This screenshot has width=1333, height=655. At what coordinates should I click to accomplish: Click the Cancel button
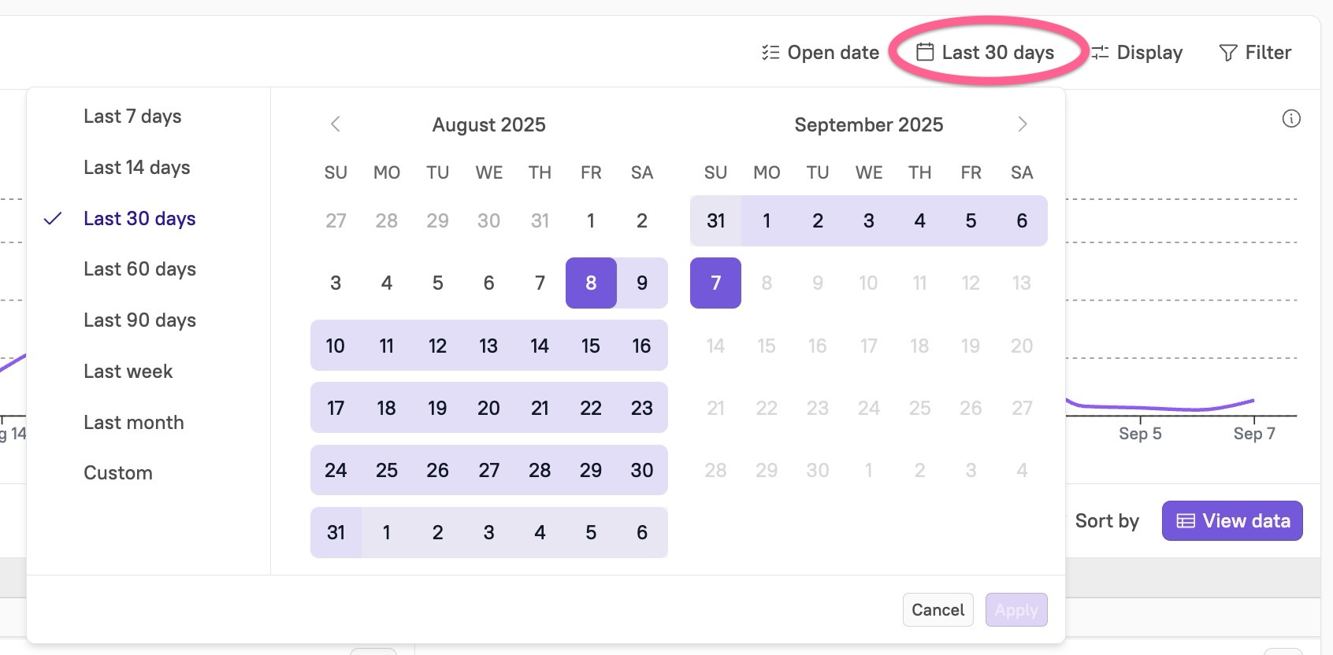(x=938, y=609)
